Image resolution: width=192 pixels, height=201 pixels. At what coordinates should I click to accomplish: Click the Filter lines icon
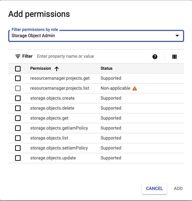18,56
